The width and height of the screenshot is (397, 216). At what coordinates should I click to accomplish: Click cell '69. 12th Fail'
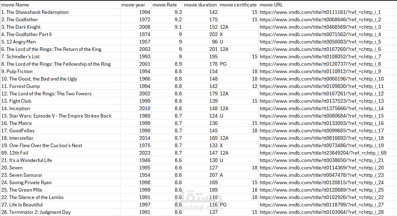[61, 153]
